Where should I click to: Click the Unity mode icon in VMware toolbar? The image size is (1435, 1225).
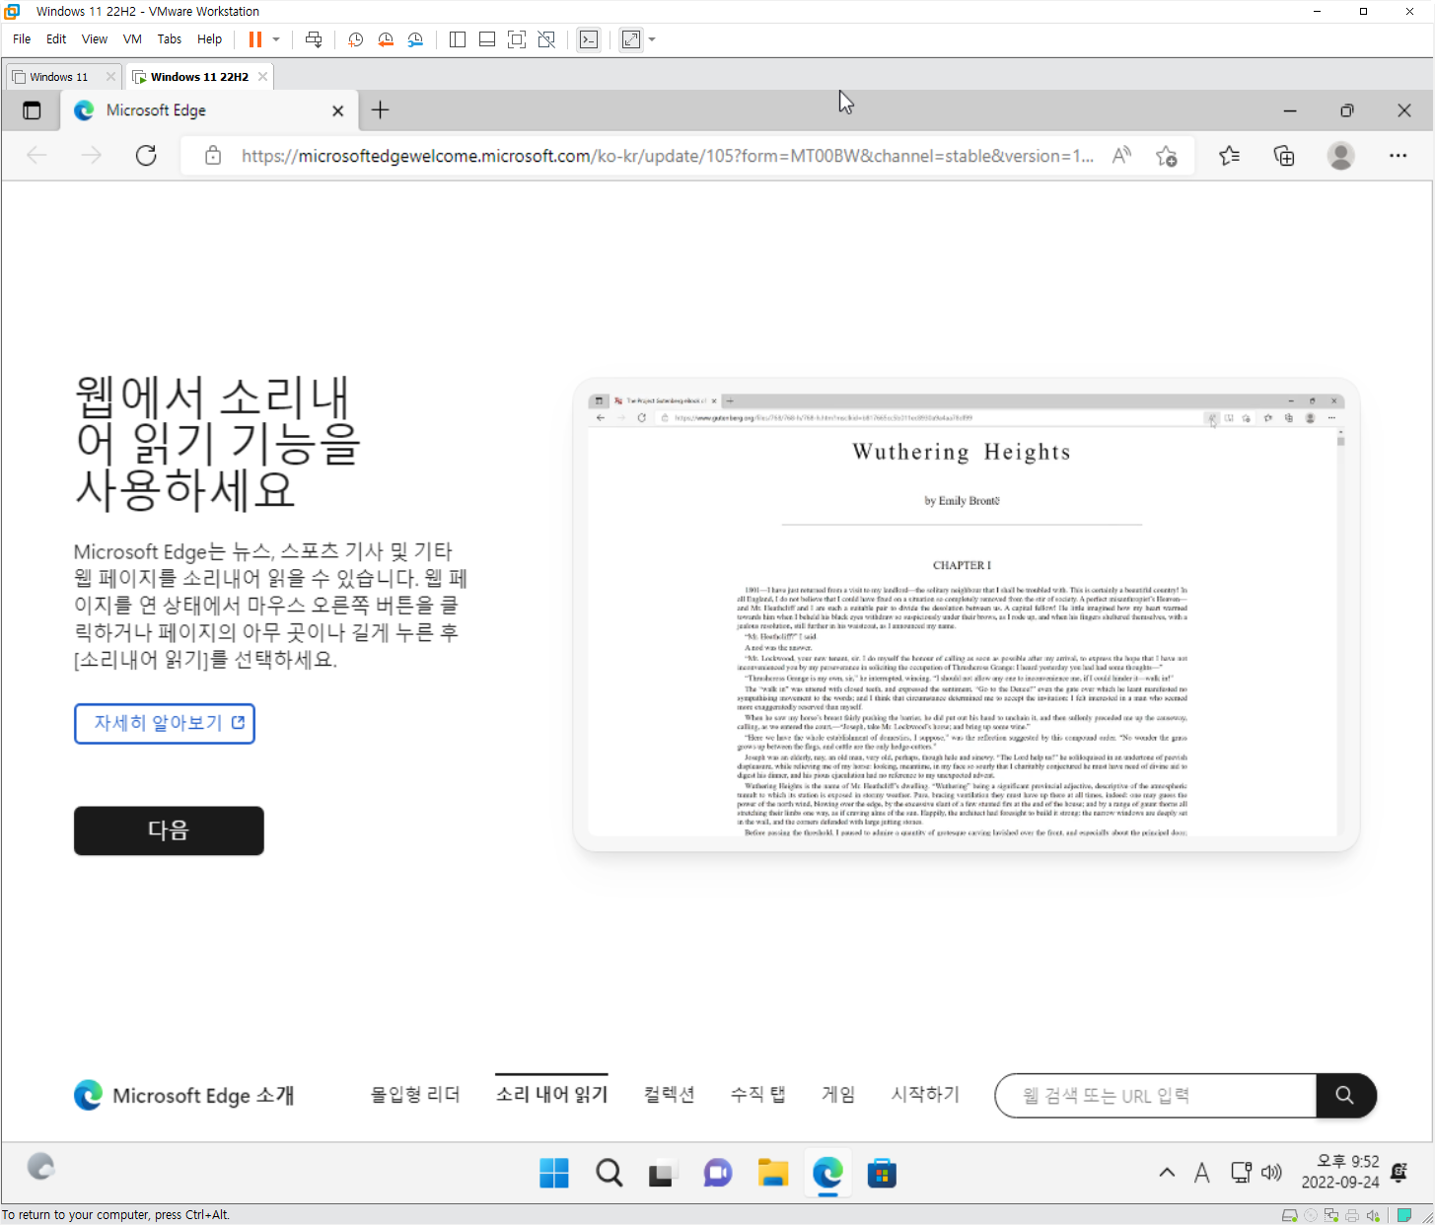pos(546,39)
